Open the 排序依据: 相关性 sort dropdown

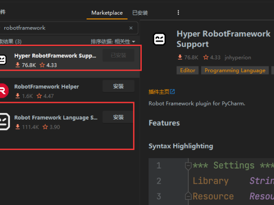tap(113, 41)
